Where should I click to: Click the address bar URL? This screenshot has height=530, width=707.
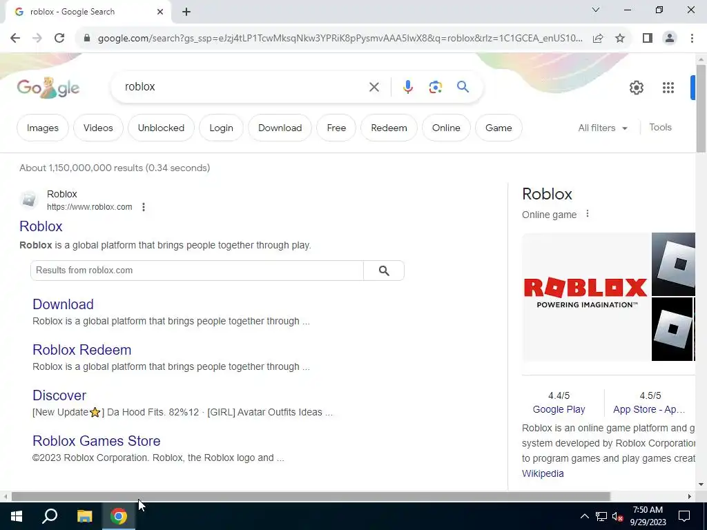click(340, 38)
